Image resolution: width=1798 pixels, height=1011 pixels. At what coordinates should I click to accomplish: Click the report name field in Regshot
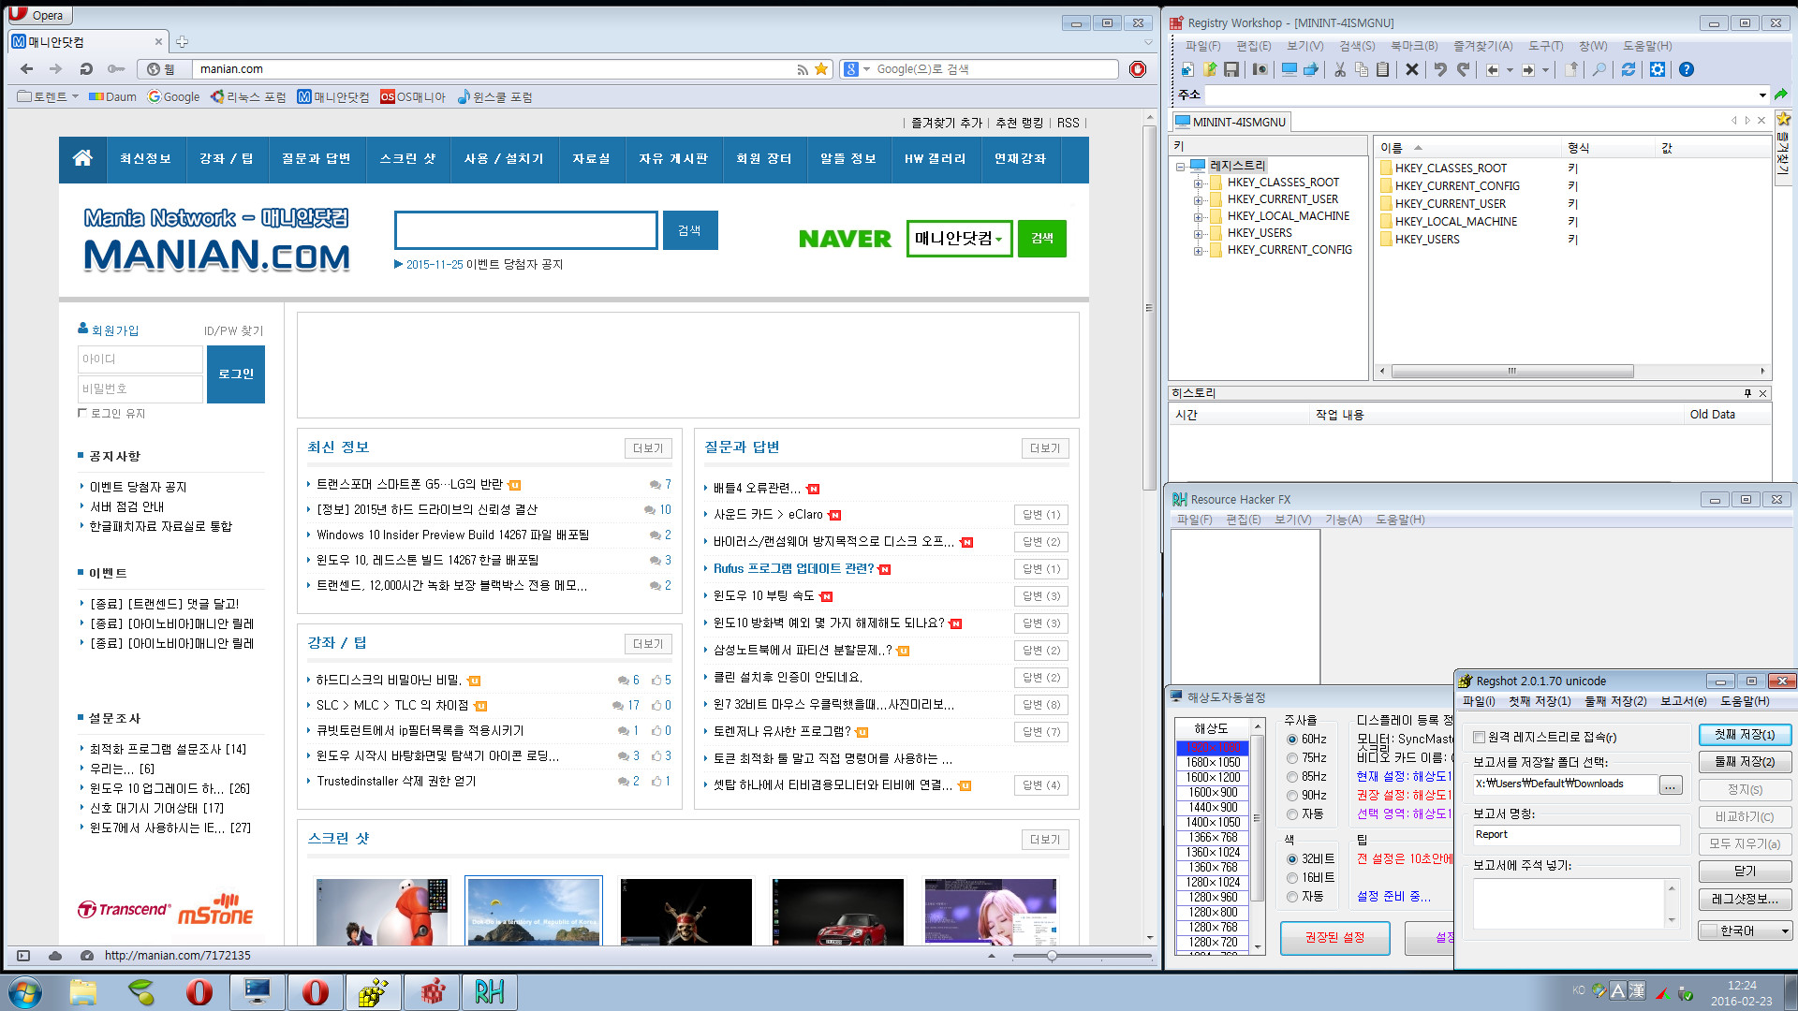click(1576, 835)
